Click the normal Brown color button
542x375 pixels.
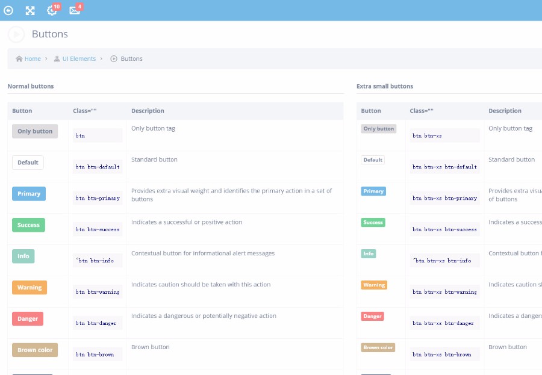35,350
